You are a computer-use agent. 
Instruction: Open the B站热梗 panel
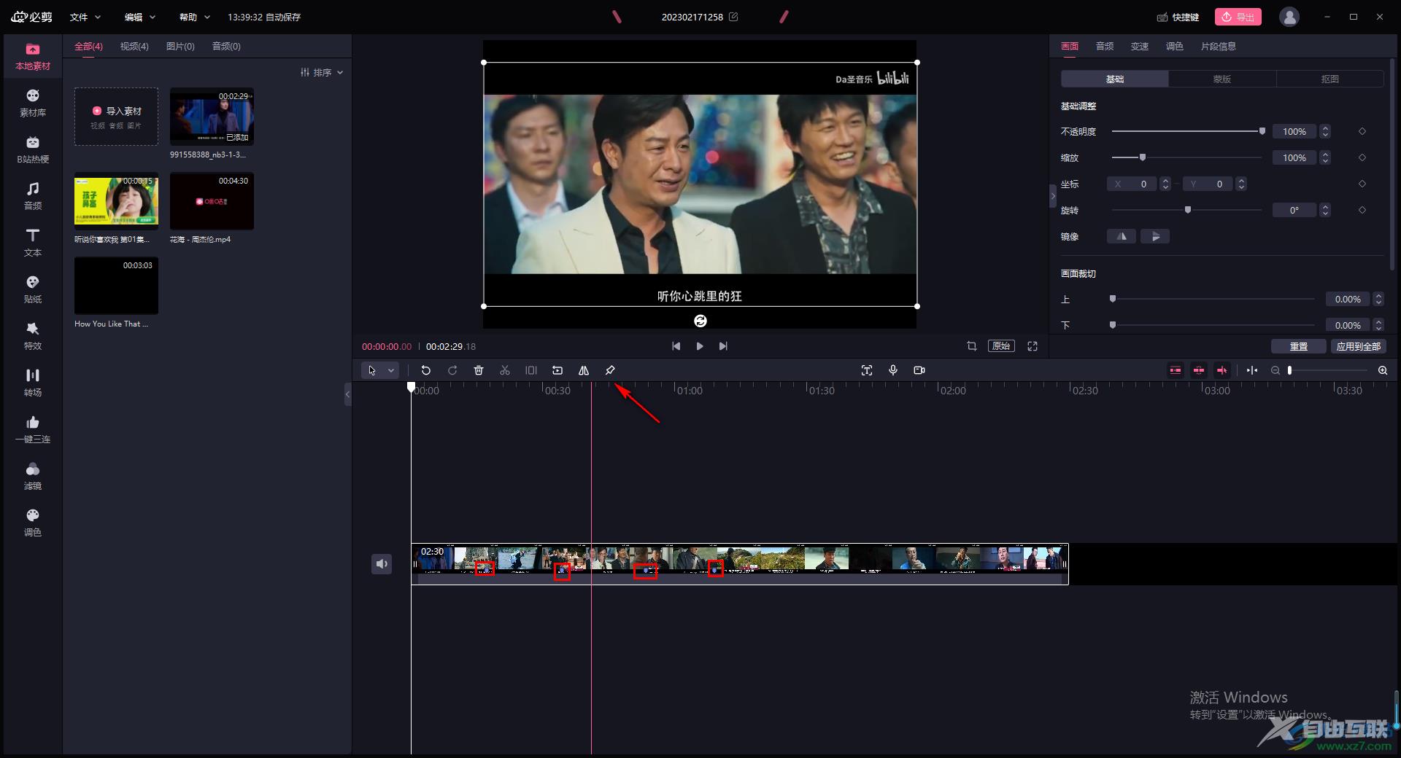click(33, 150)
